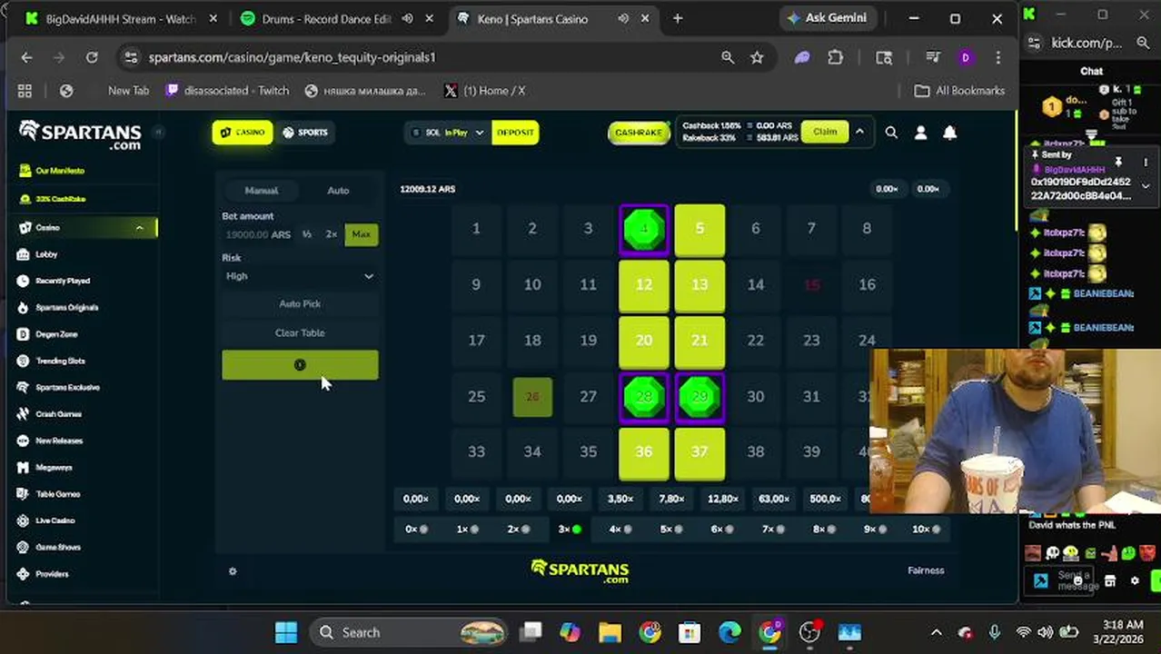Click the Clear Table button
The width and height of the screenshot is (1161, 654).
click(x=300, y=333)
